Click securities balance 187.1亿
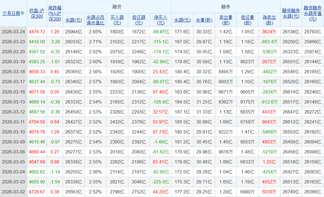Image resolution: width=324 pixels, height=197 pixels. 182,112
